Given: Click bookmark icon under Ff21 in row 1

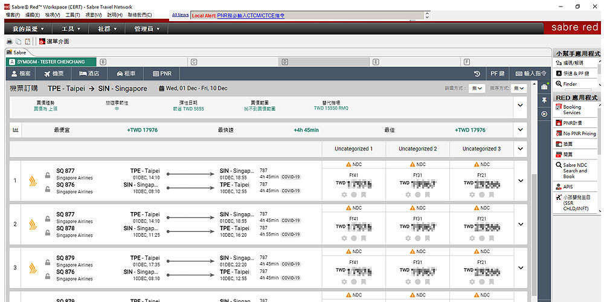Looking at the screenshot, I should (491, 195).
